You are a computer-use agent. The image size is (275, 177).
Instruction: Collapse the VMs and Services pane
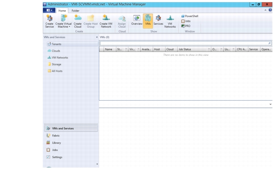97,37
